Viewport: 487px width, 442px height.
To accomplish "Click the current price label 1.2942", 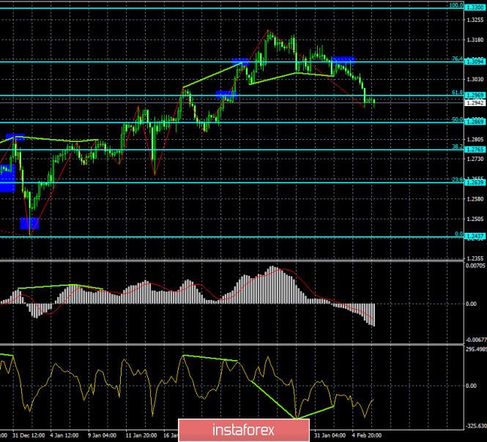I will pos(475,102).
